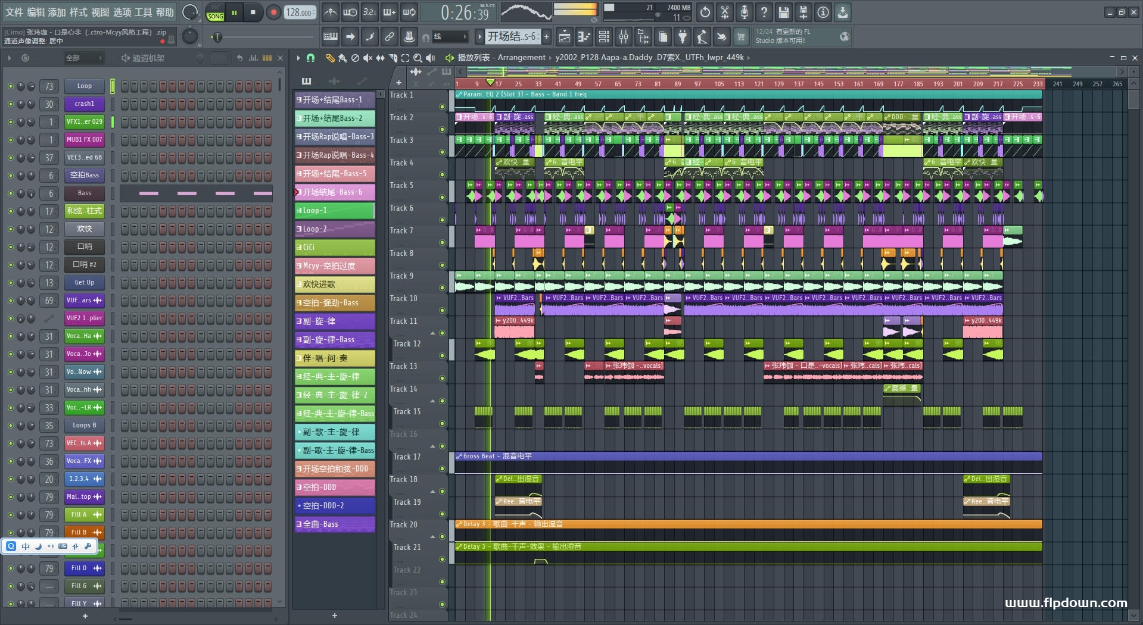The width and height of the screenshot is (1143, 625).
Task: Open the pattern selector 开场结..s-6
Action: (512, 37)
